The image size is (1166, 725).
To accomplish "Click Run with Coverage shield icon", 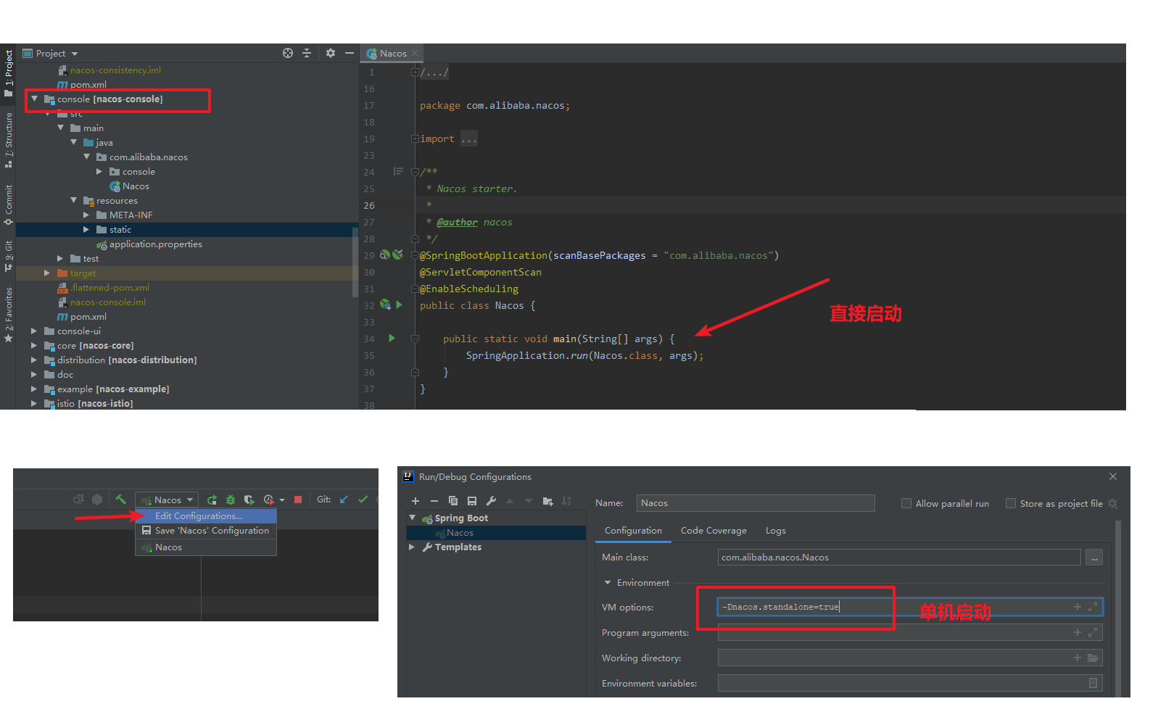I will pos(249,500).
